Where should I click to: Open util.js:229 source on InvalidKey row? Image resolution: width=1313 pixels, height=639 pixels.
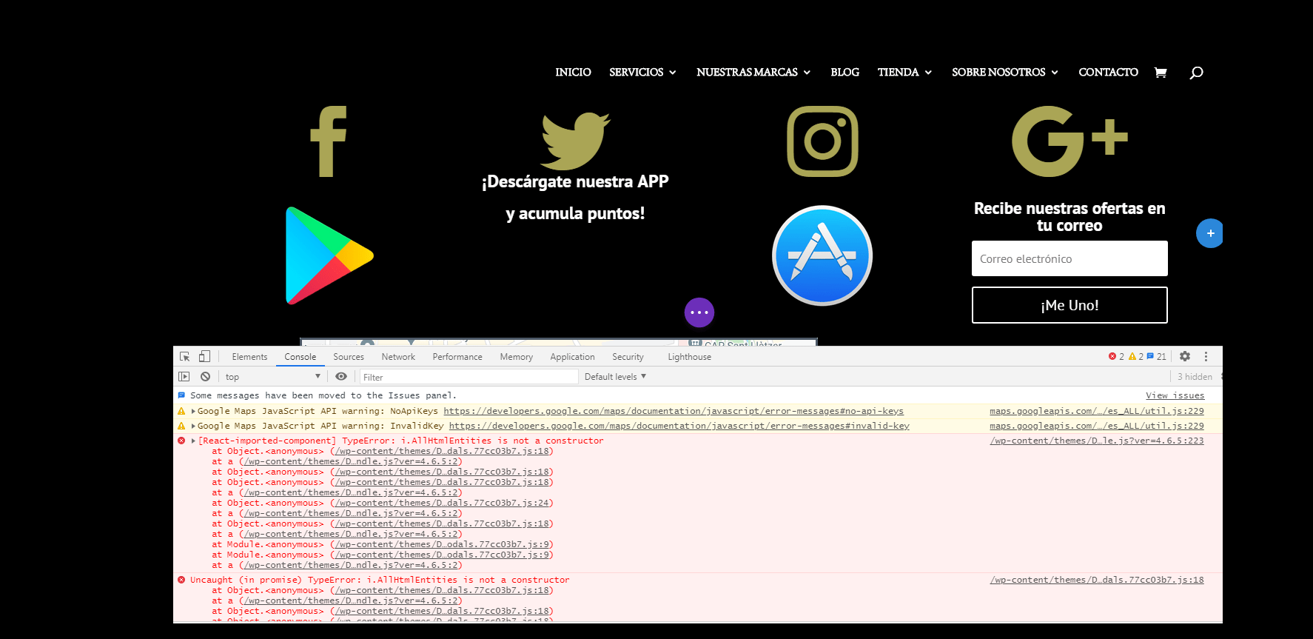click(x=1097, y=426)
